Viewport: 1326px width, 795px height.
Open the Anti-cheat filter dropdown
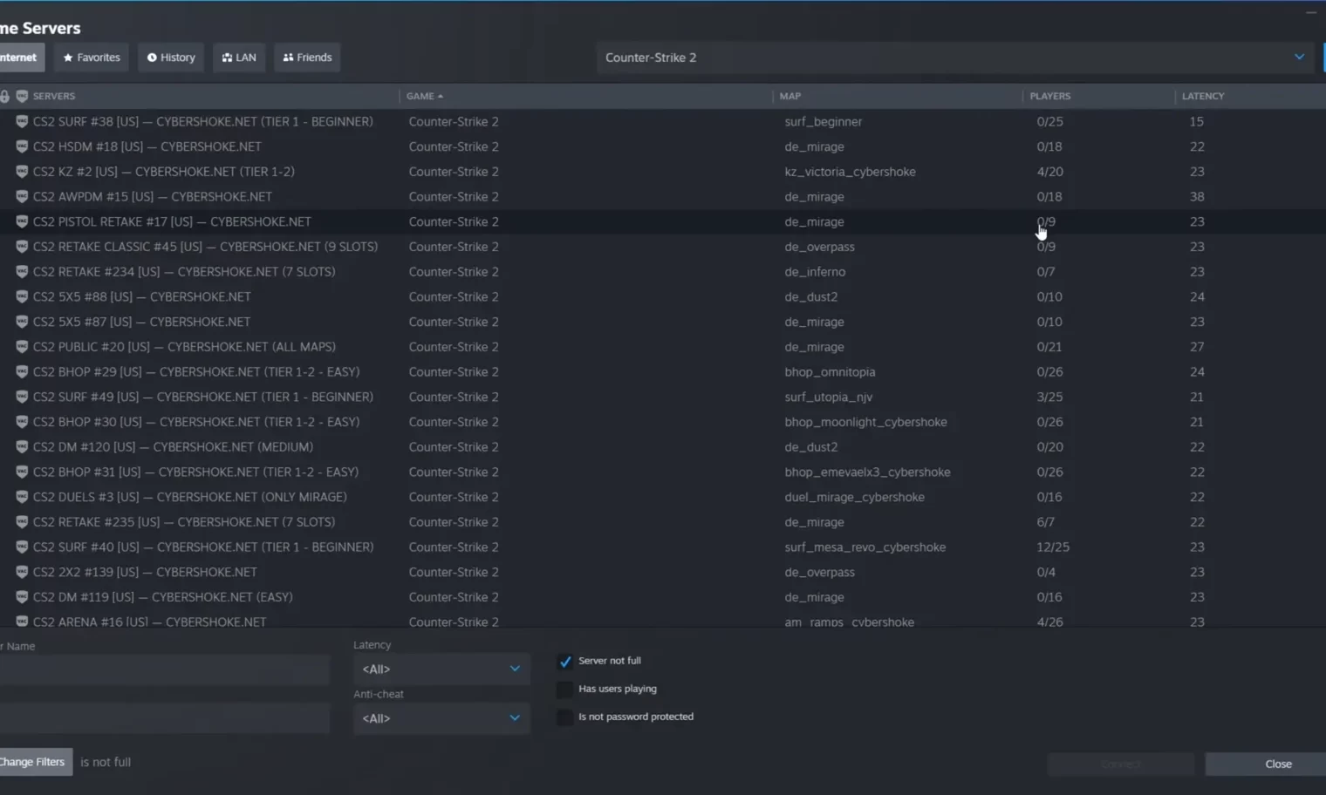click(441, 718)
